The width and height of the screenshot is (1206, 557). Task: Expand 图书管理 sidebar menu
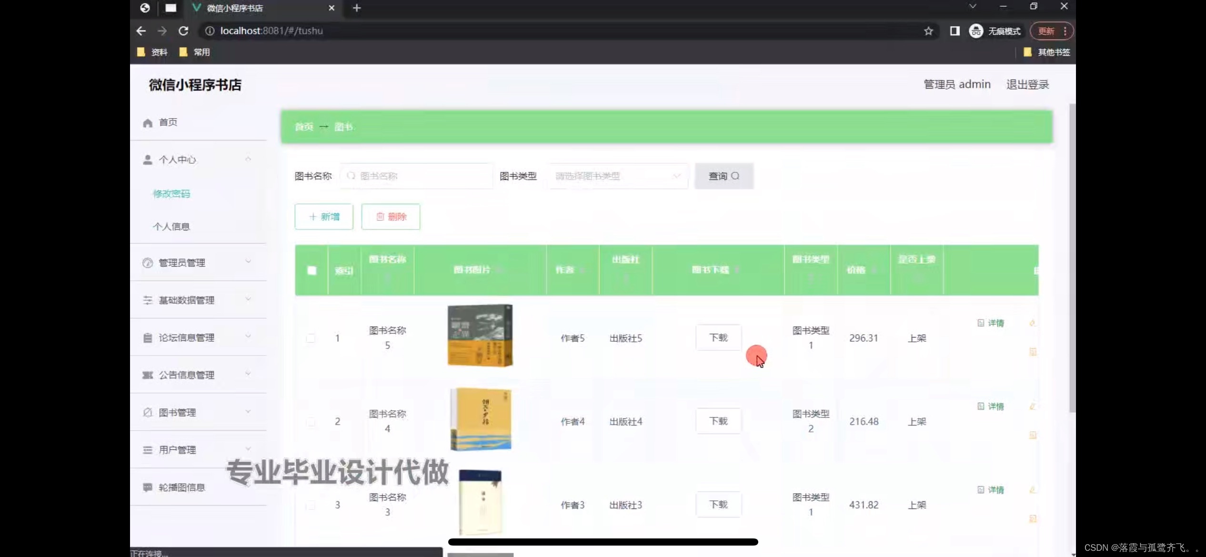click(198, 412)
